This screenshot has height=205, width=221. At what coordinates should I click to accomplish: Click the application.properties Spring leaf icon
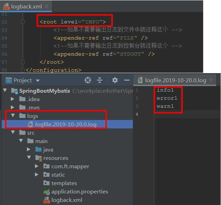coord(47,192)
